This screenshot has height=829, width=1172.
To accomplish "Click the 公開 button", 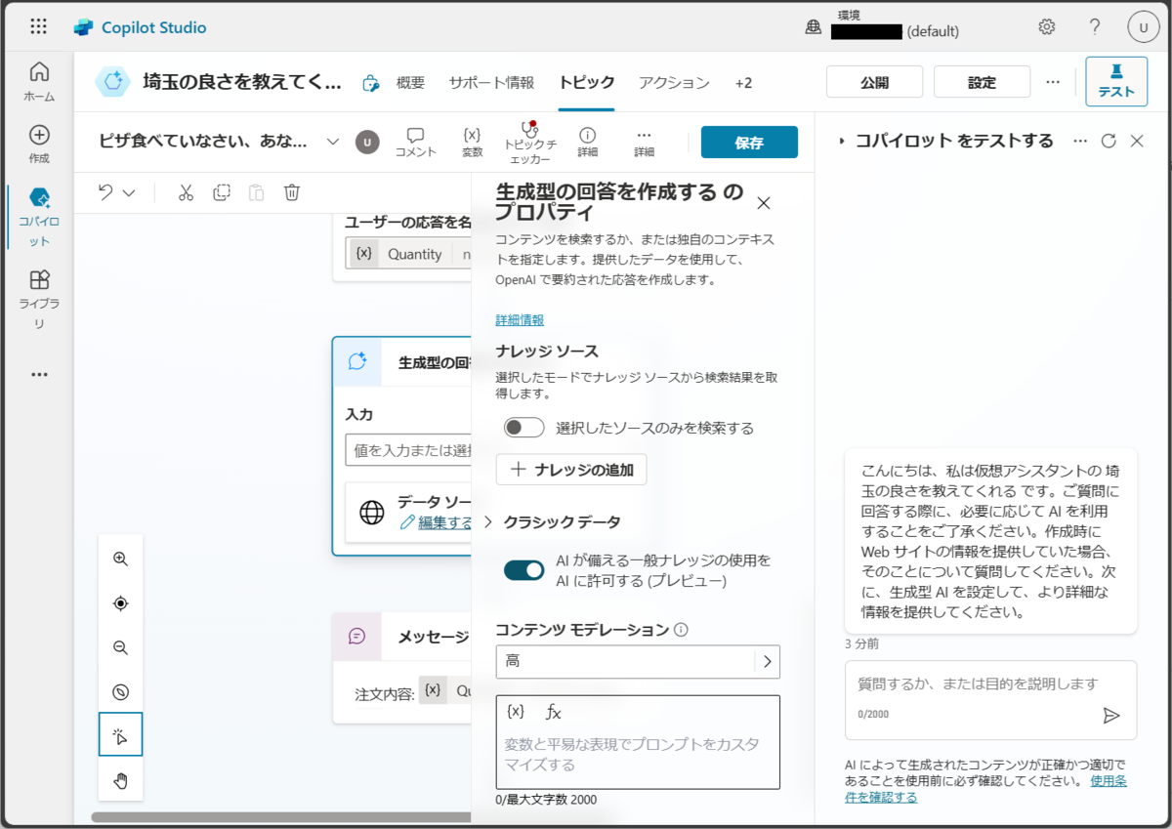I will point(874,82).
